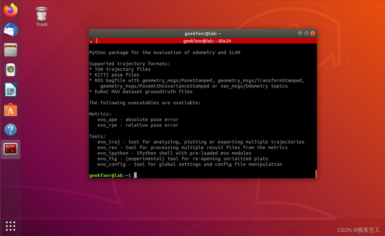Click the terminal vertical scrollbar handle

click(316, 174)
